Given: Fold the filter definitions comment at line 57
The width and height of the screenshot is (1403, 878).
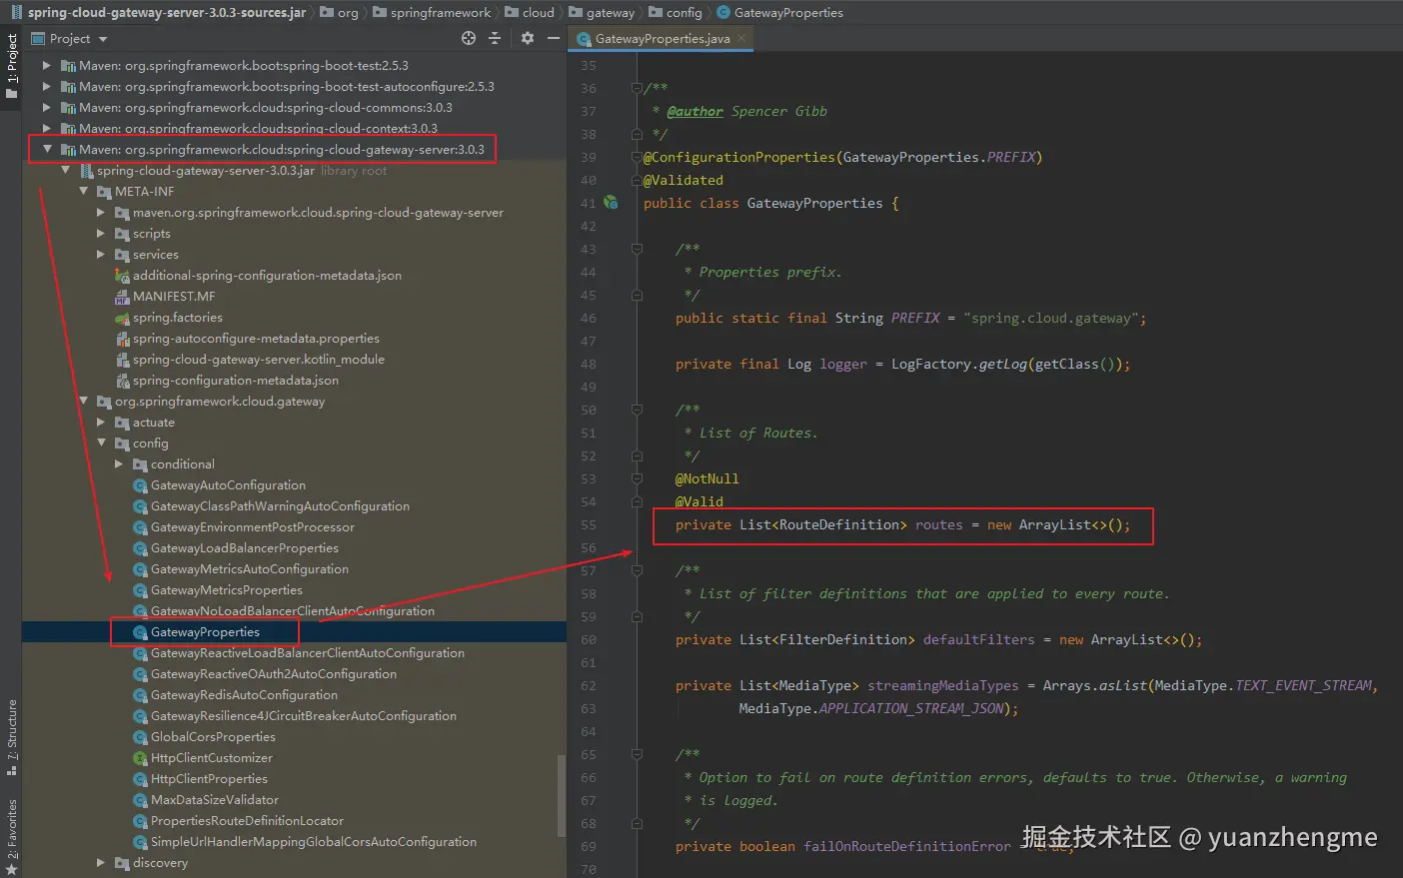Looking at the screenshot, I should point(637,570).
